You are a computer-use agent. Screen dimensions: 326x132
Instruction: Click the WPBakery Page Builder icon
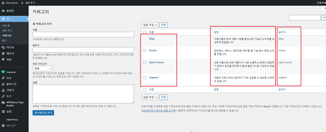(3, 103)
